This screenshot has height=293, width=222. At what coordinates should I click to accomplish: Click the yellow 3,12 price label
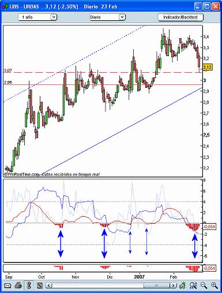(x=208, y=67)
